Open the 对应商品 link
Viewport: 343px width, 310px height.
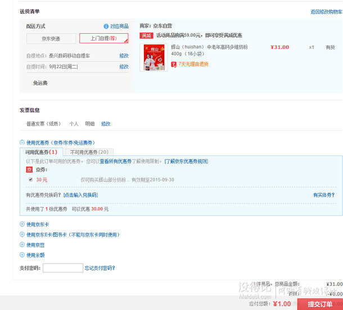coord(119,26)
